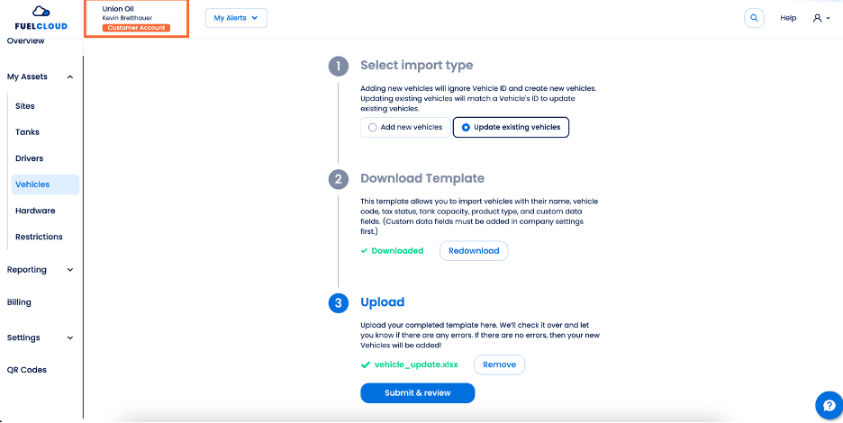Image resolution: width=843 pixels, height=423 pixels.
Task: Remove the uploaded vehicle_update.xlsx file
Action: 499,364
